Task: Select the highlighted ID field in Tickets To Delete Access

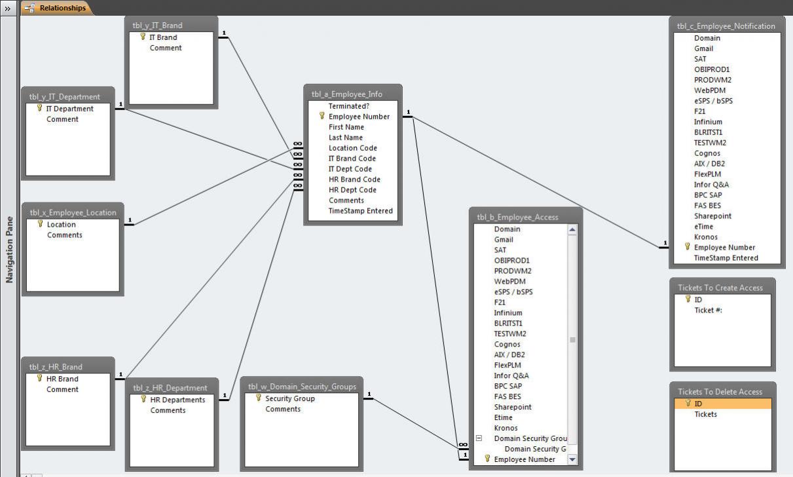Action: point(722,404)
